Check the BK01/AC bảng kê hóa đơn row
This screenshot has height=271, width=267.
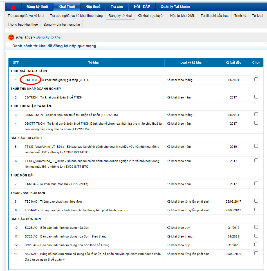(256, 253)
